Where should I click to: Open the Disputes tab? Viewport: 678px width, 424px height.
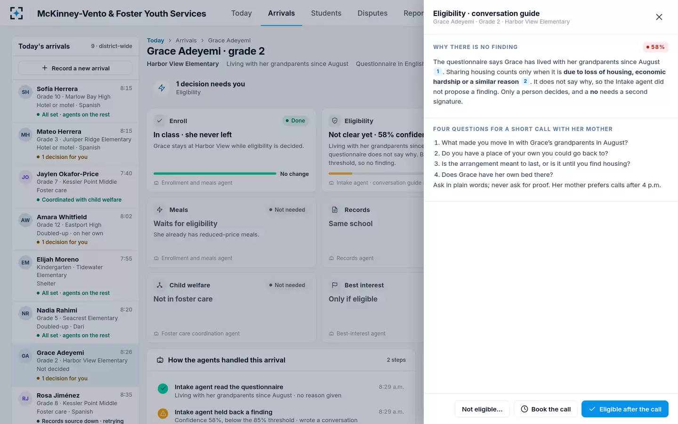click(x=372, y=13)
